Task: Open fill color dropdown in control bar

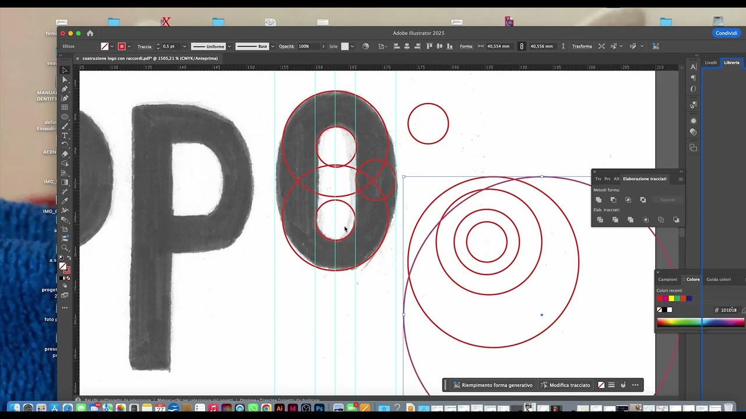Action: pos(112,46)
